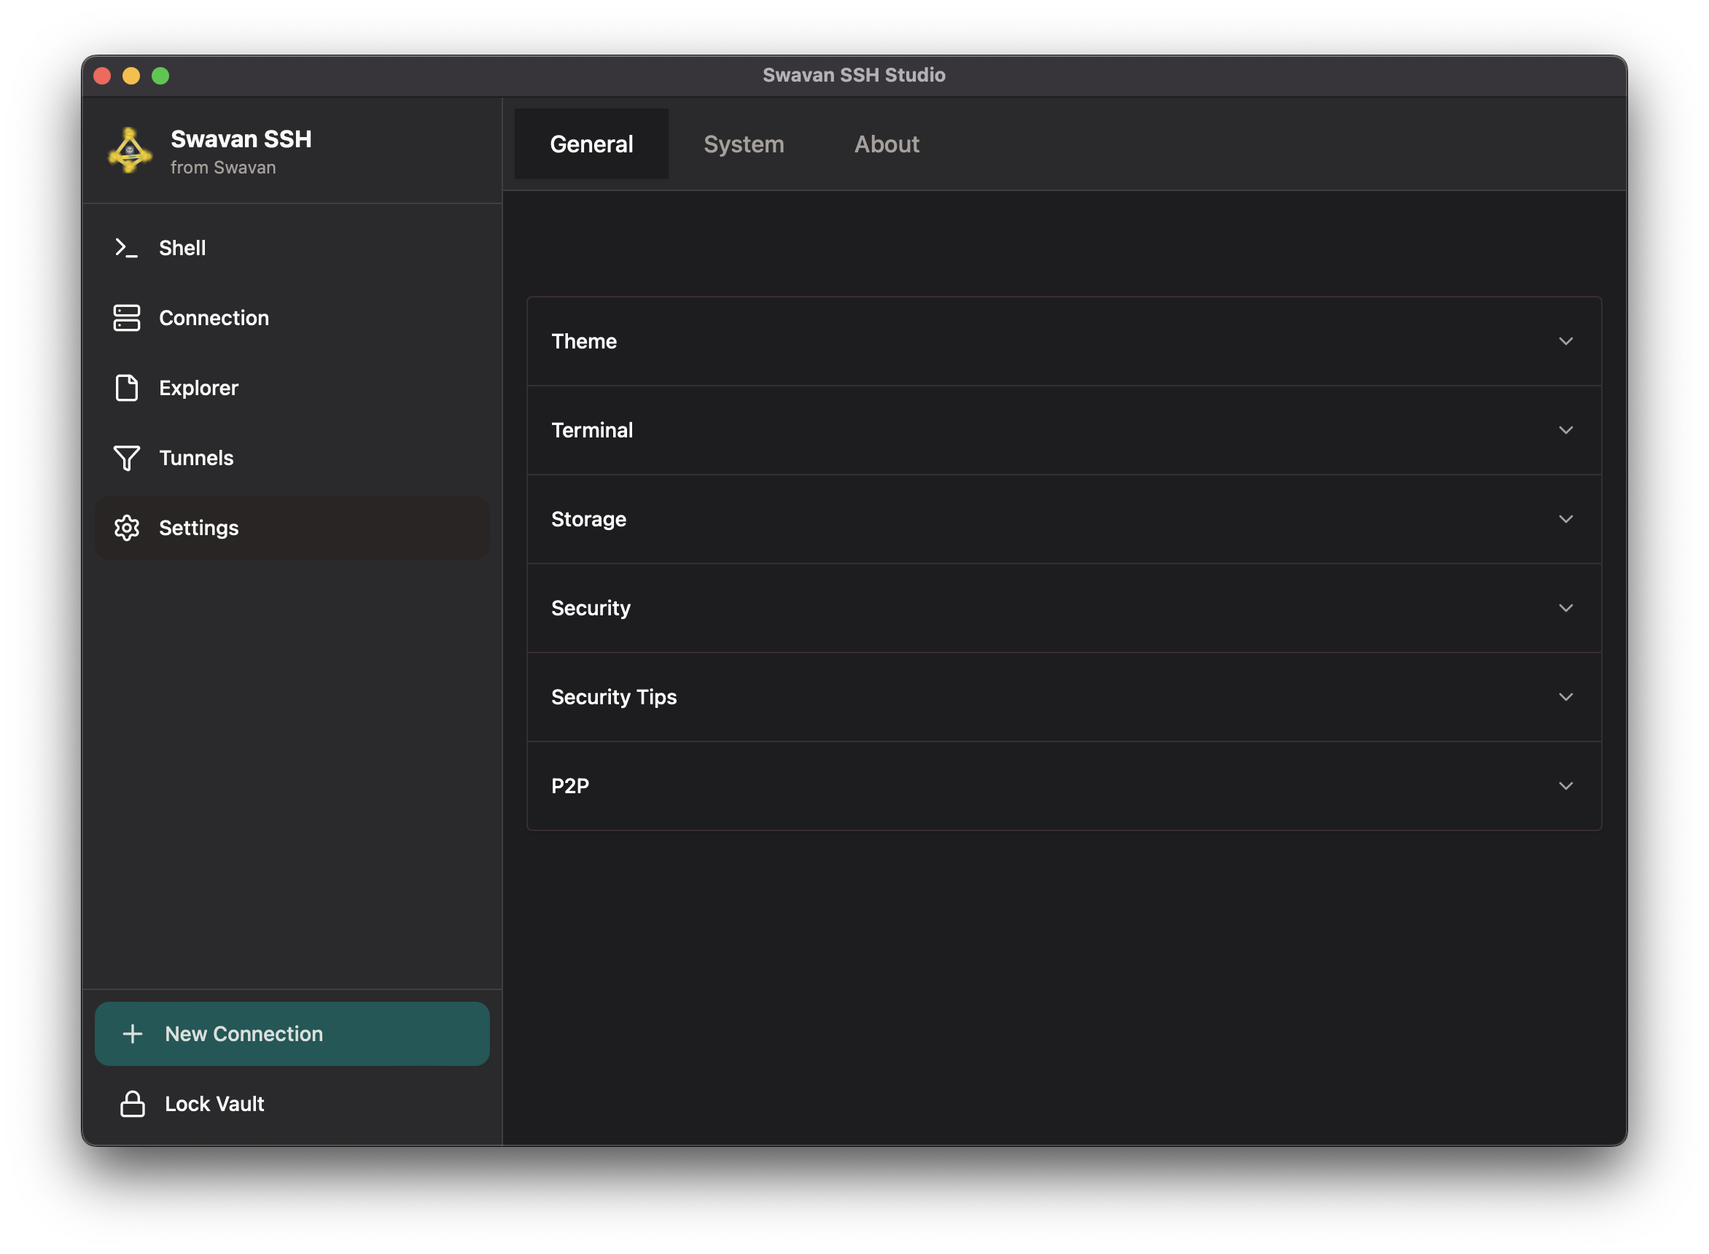Switch to the System tab

tap(744, 144)
